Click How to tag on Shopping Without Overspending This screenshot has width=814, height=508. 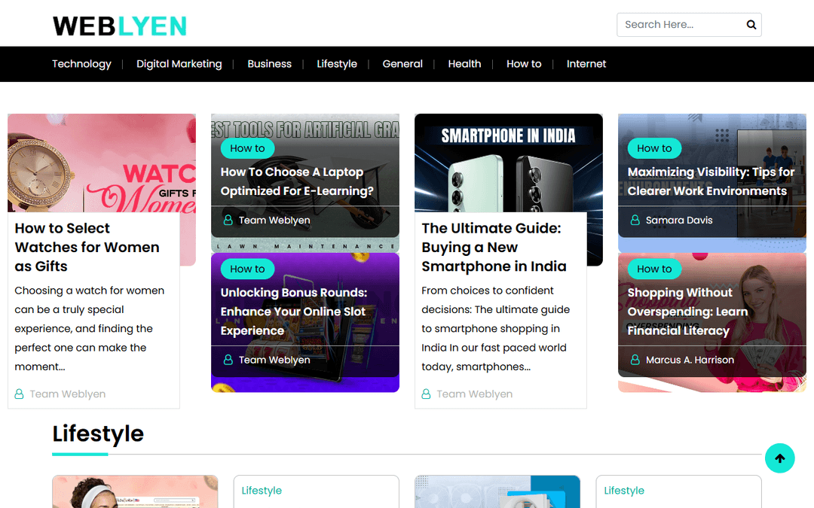pos(655,269)
